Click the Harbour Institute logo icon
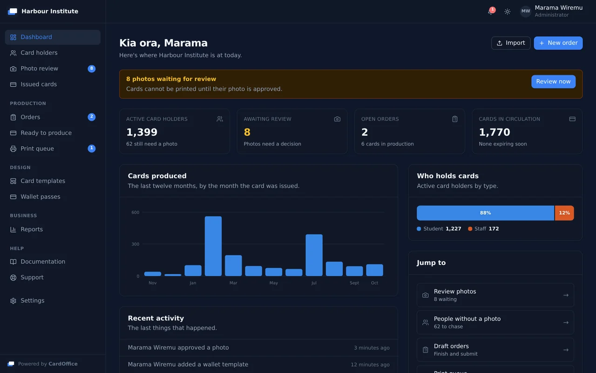 pyautogui.click(x=13, y=11)
